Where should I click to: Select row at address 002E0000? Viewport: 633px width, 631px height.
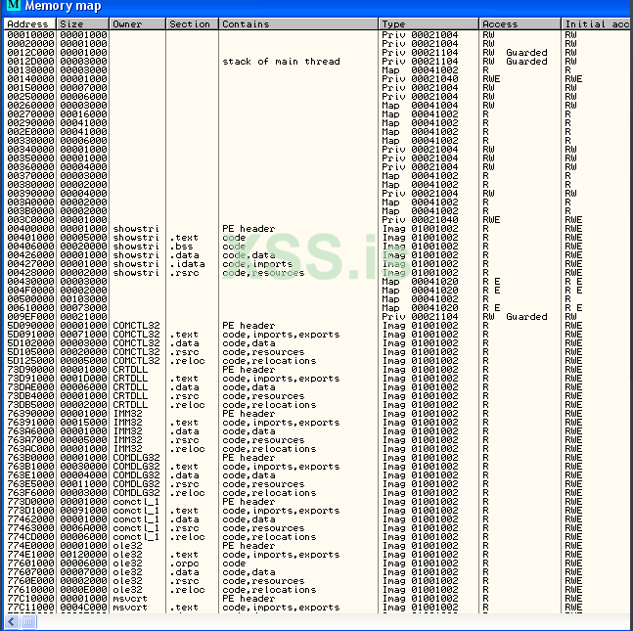tap(317, 132)
